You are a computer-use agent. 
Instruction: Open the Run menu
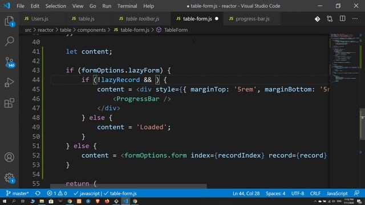[107, 6]
